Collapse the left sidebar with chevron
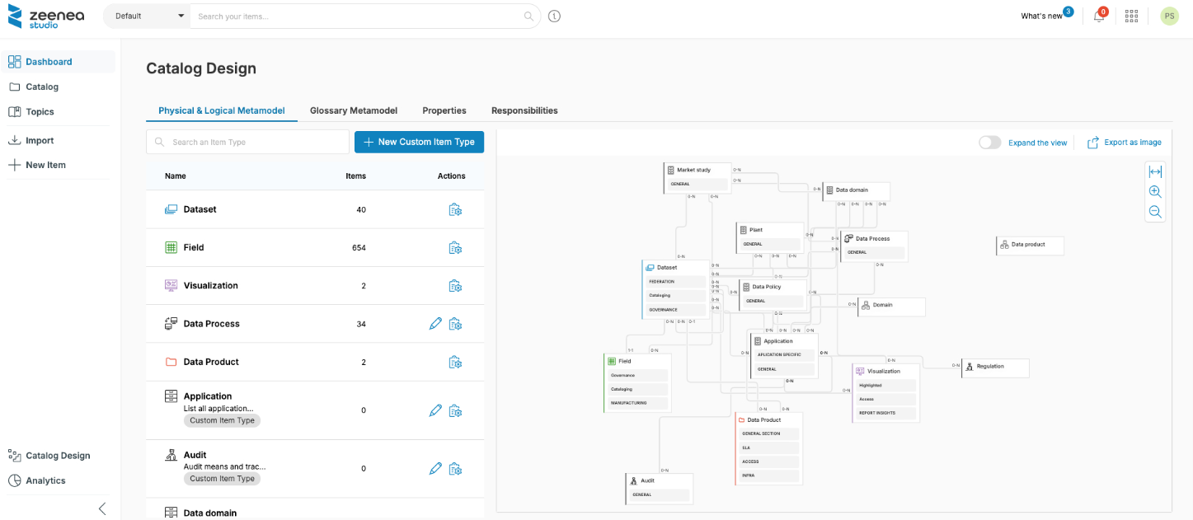1193x520 pixels. tap(102, 508)
